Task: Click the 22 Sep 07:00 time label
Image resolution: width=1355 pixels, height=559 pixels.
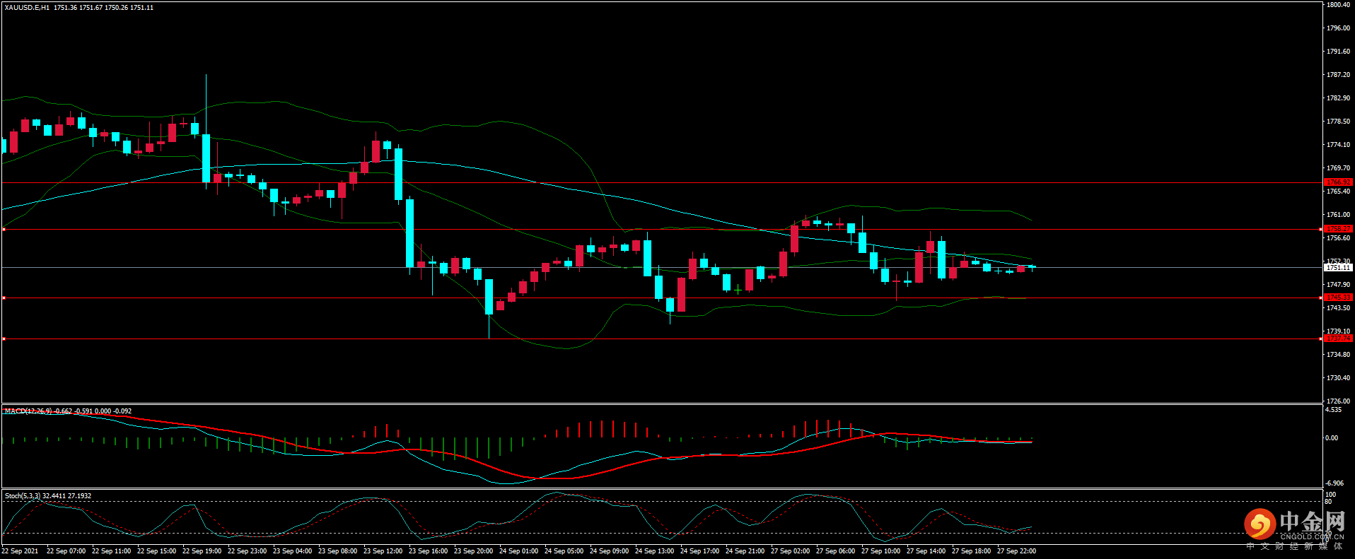Action: coord(66,551)
